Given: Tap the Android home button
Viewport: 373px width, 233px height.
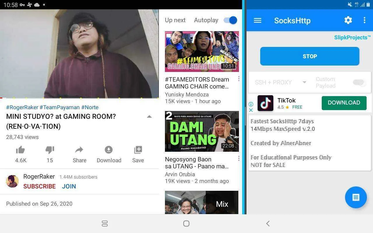Looking at the screenshot, I should pyautogui.click(x=186, y=223).
